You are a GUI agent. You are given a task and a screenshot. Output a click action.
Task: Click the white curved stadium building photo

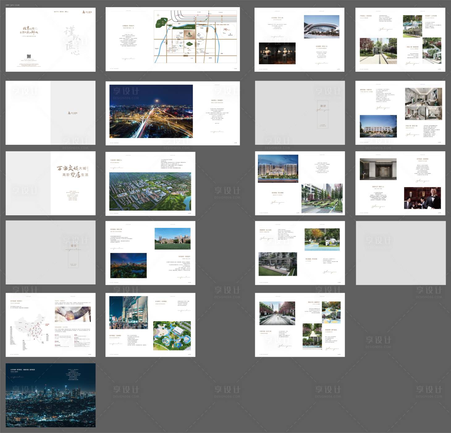pyautogui.click(x=322, y=27)
